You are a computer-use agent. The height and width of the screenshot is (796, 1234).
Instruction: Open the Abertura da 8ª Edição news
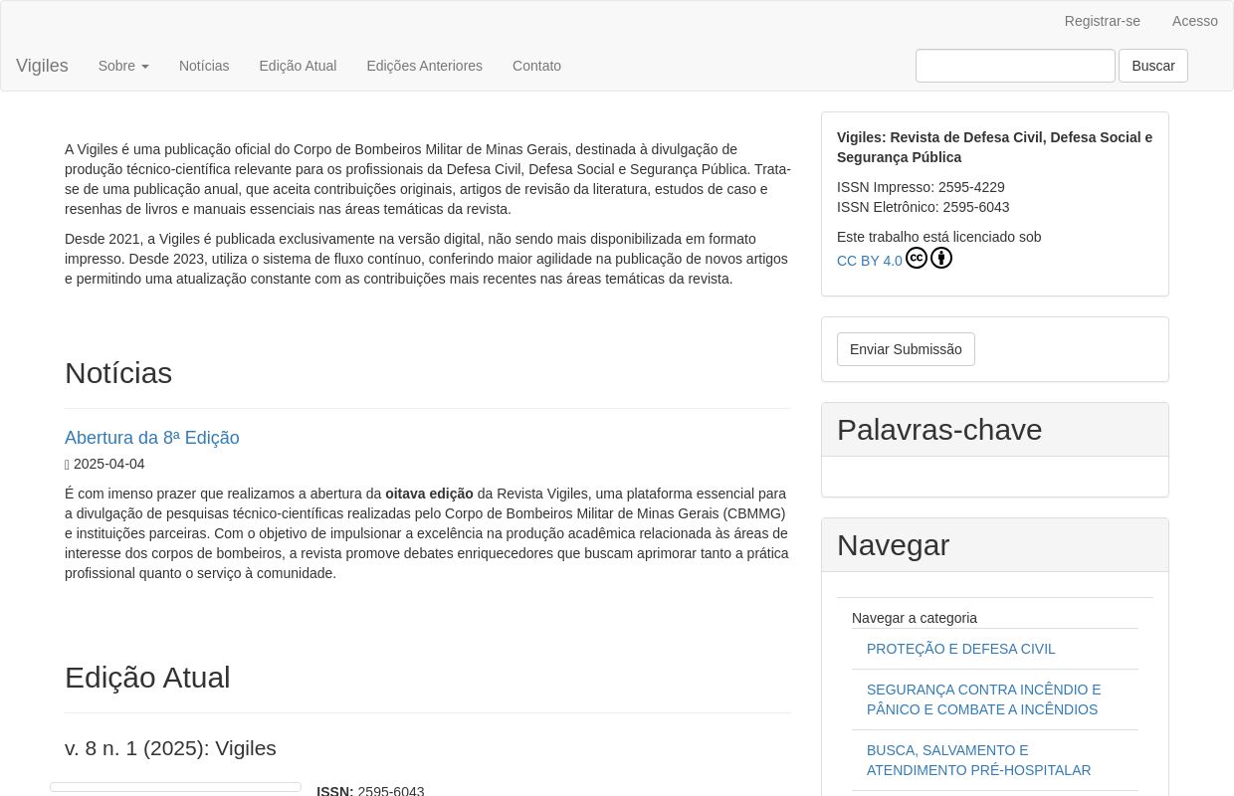coord(152,438)
